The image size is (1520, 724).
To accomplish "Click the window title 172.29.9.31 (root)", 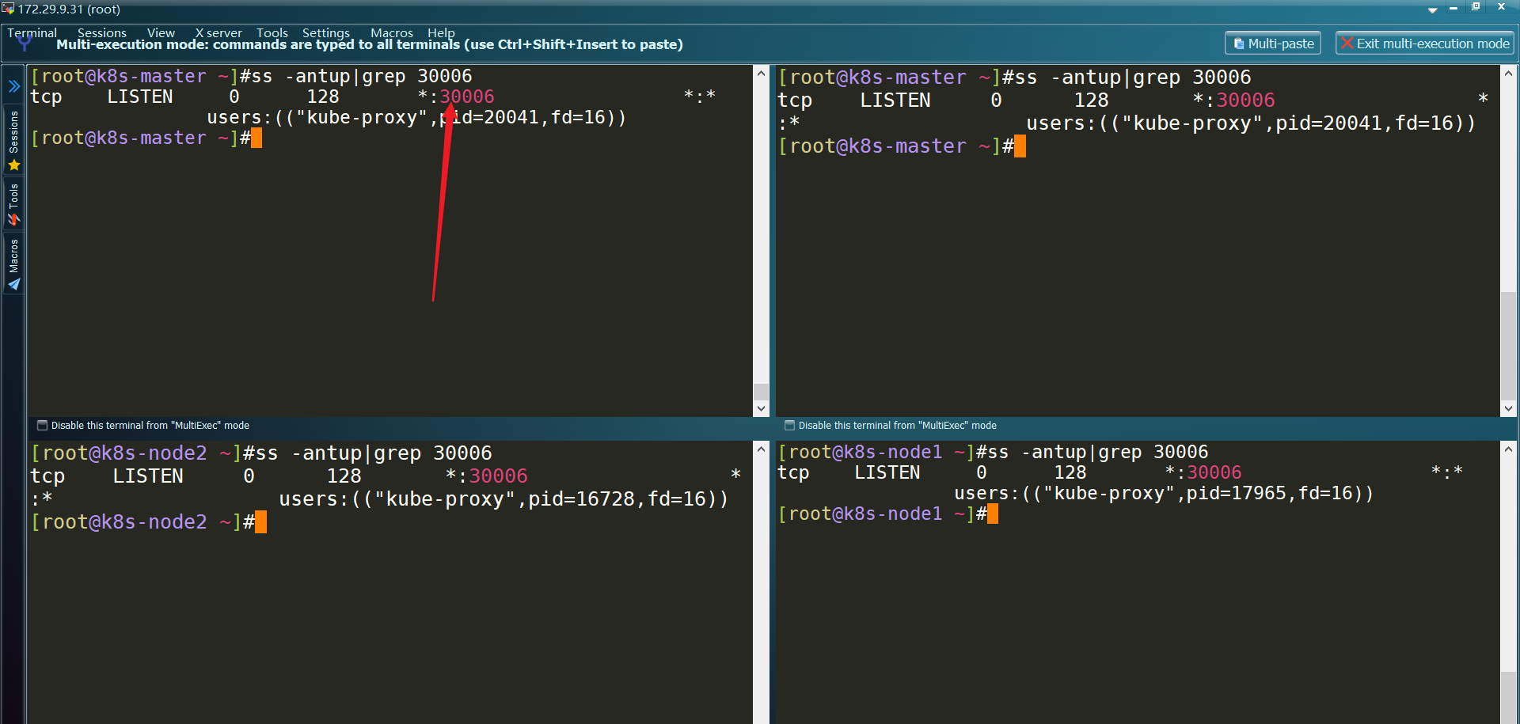I will point(69,9).
